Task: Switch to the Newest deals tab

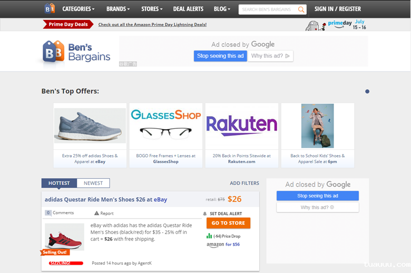Action: pyautogui.click(x=93, y=183)
